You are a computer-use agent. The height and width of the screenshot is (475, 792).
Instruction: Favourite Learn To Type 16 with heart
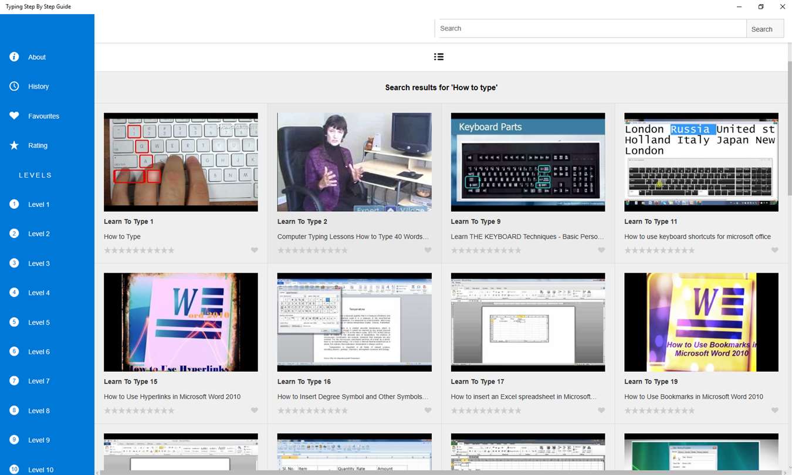[x=428, y=410]
